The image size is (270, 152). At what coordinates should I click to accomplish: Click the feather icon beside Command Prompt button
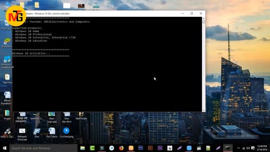[218, 148]
